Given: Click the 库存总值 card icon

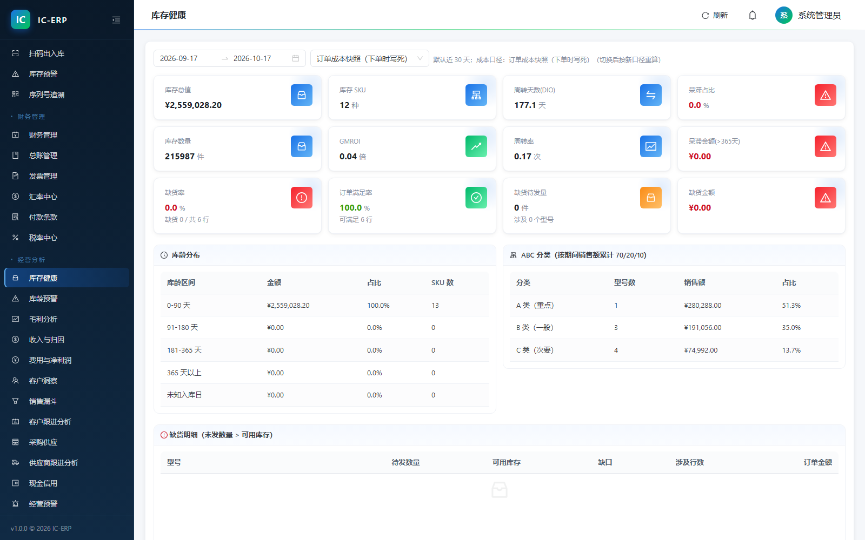Looking at the screenshot, I should point(302,95).
